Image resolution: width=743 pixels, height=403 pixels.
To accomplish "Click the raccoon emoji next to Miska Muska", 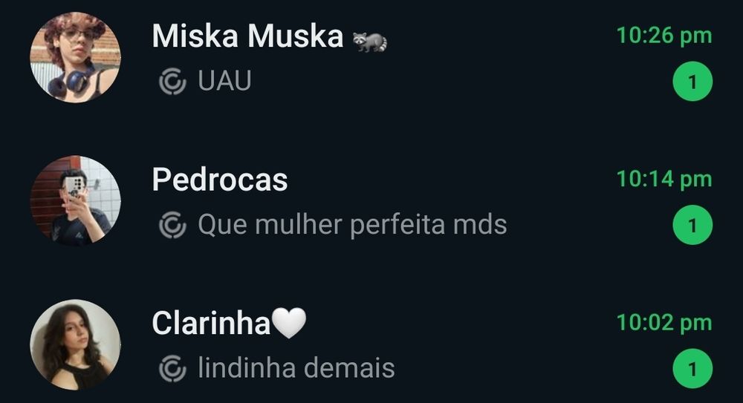I will coord(369,42).
